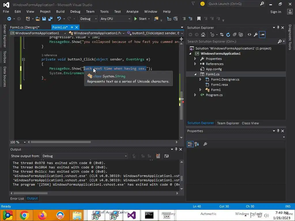The image size is (295, 221).
Task: Open the Build menu
Action: (x=60, y=12)
